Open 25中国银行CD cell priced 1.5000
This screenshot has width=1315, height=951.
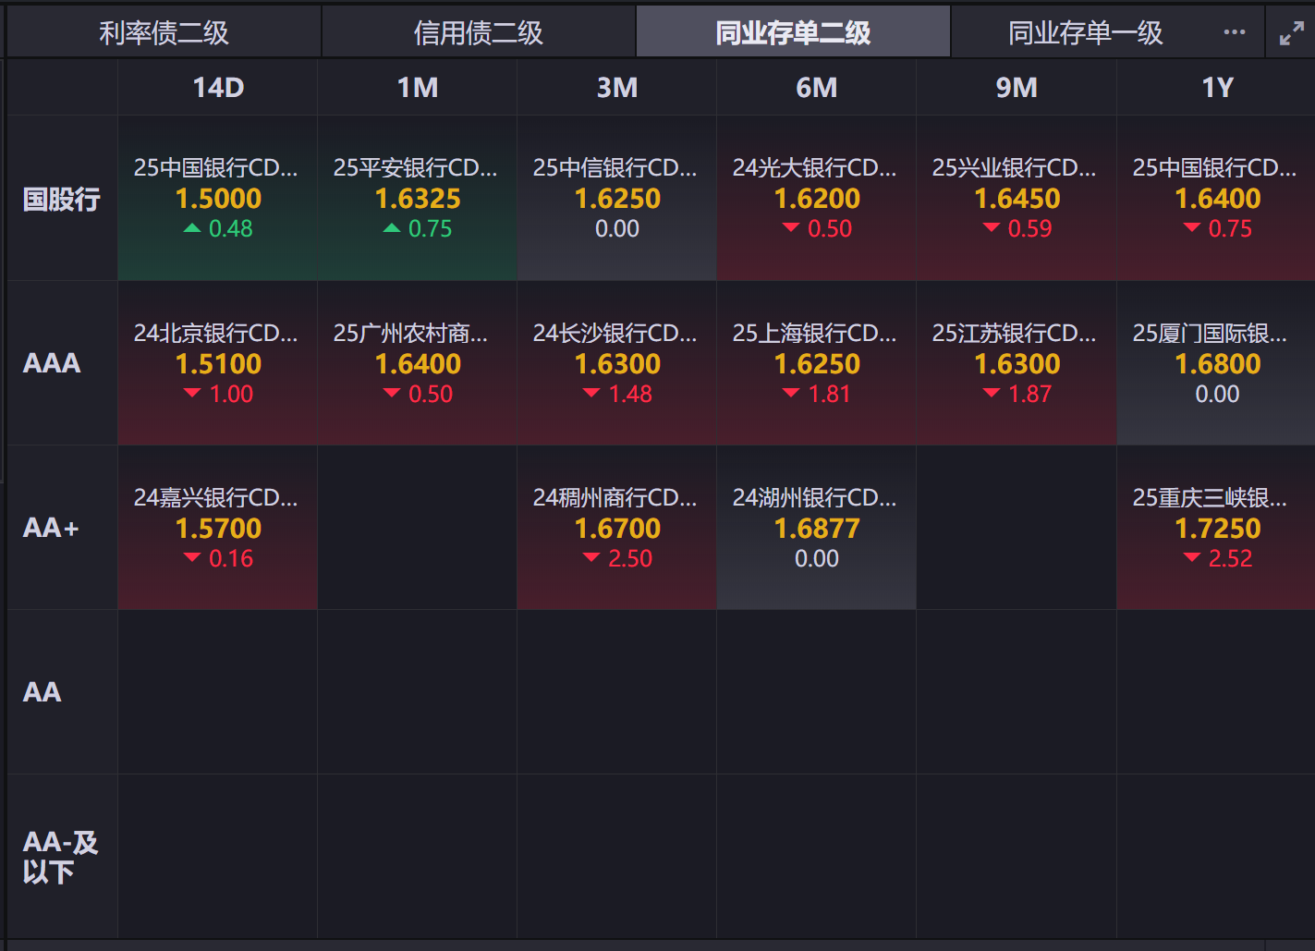(218, 199)
